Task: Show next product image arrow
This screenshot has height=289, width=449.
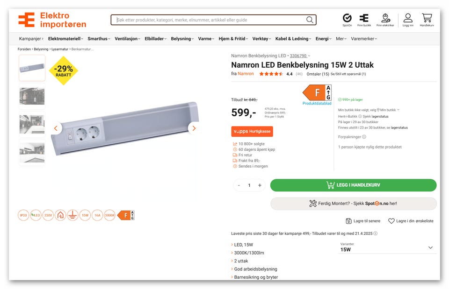Action: [194, 128]
